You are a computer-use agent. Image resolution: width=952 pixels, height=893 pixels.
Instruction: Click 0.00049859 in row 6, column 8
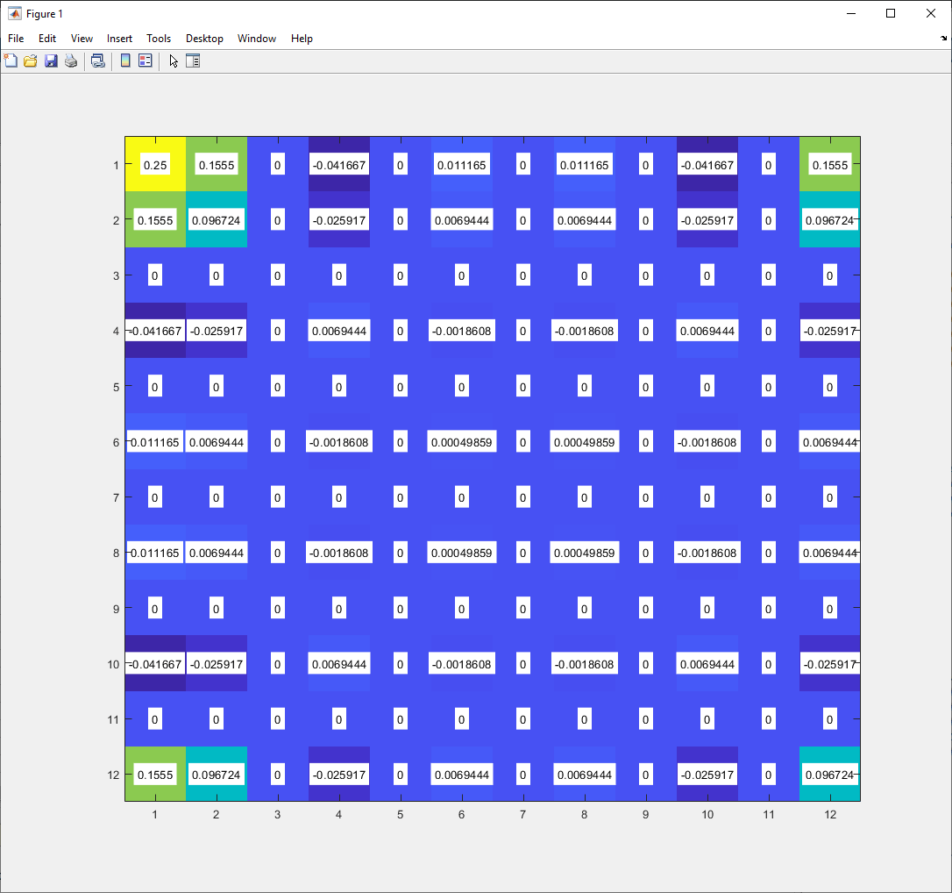(x=585, y=442)
